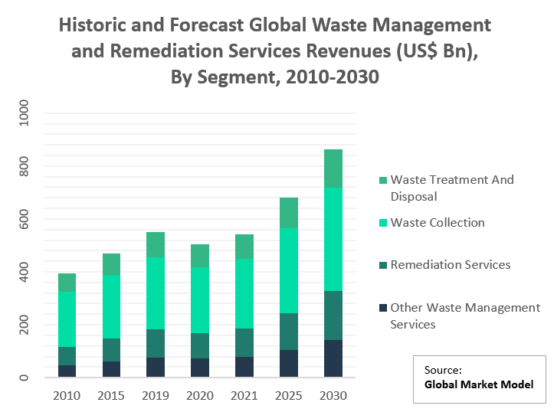Click the Waste Collection legend color square

click(x=380, y=223)
